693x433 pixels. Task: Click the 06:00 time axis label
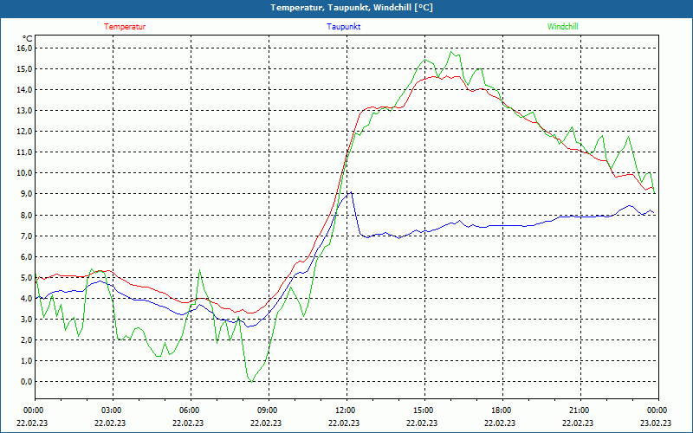click(x=191, y=410)
